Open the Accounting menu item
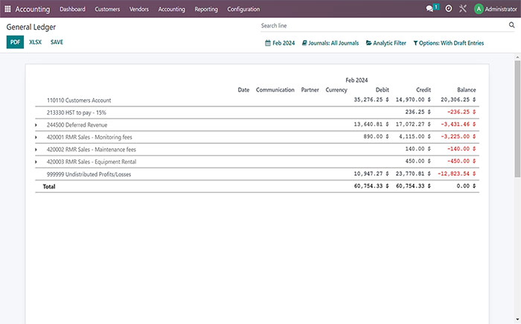The image size is (521, 324). 171,9
